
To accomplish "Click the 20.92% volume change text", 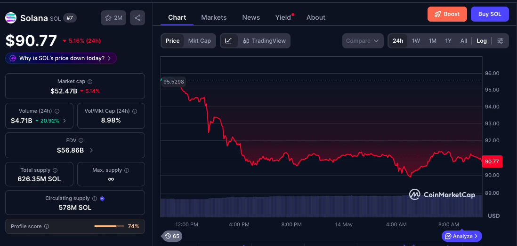I will point(50,121).
